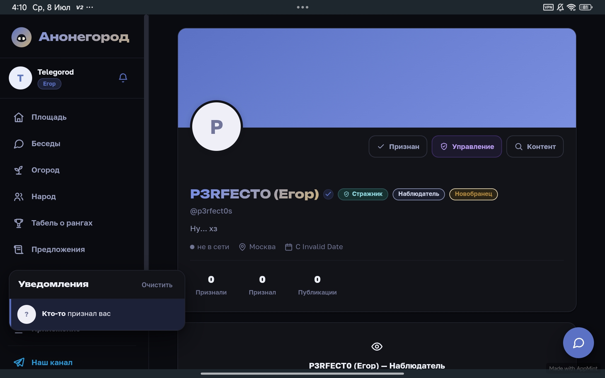Click the Анонегород logo icon
Image resolution: width=605 pixels, height=378 pixels.
coord(21,37)
